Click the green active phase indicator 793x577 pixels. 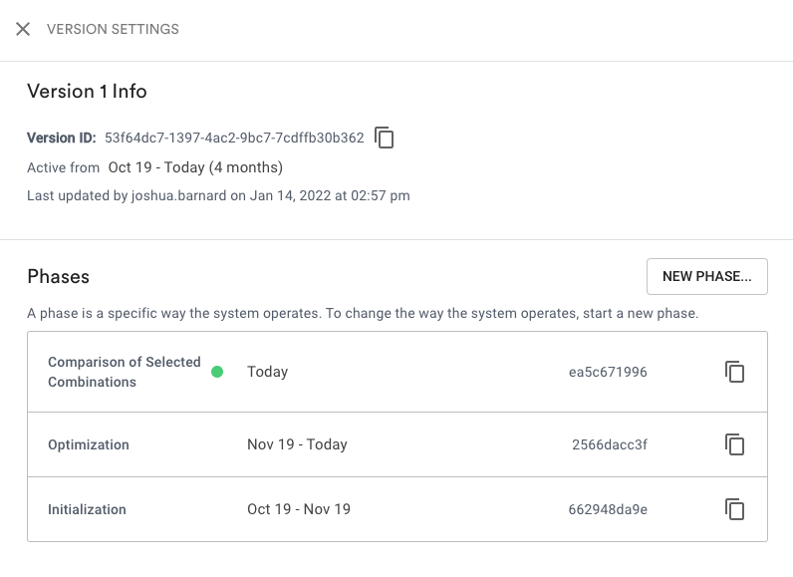(x=217, y=372)
